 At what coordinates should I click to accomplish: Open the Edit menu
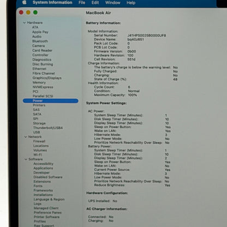click(x=95, y=3)
